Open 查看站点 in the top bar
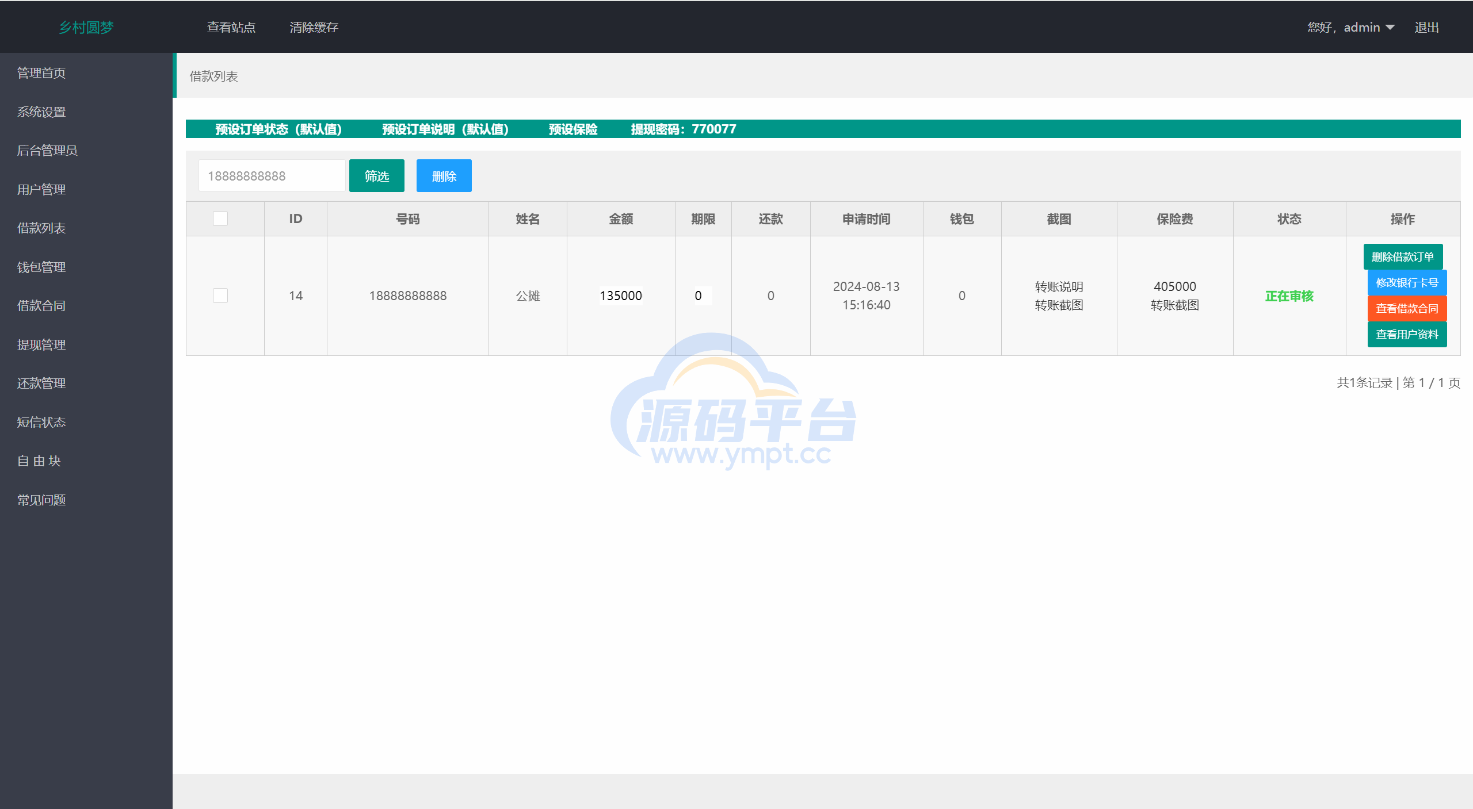This screenshot has width=1473, height=809. (231, 28)
